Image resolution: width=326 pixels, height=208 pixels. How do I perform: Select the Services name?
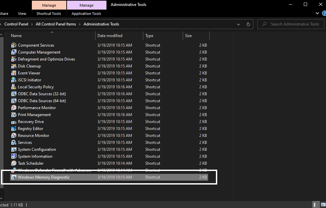pyautogui.click(x=25, y=143)
